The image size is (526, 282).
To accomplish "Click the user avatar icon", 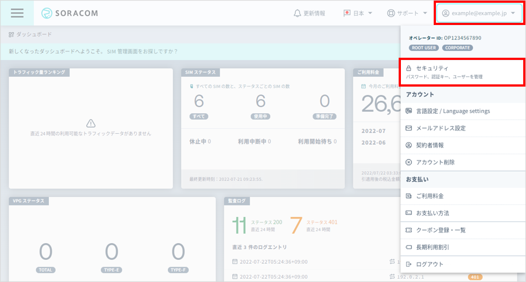I will click(x=446, y=13).
